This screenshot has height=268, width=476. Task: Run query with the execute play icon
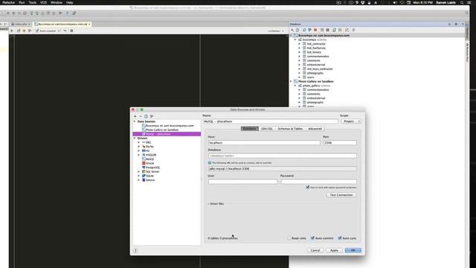[x=12, y=31]
